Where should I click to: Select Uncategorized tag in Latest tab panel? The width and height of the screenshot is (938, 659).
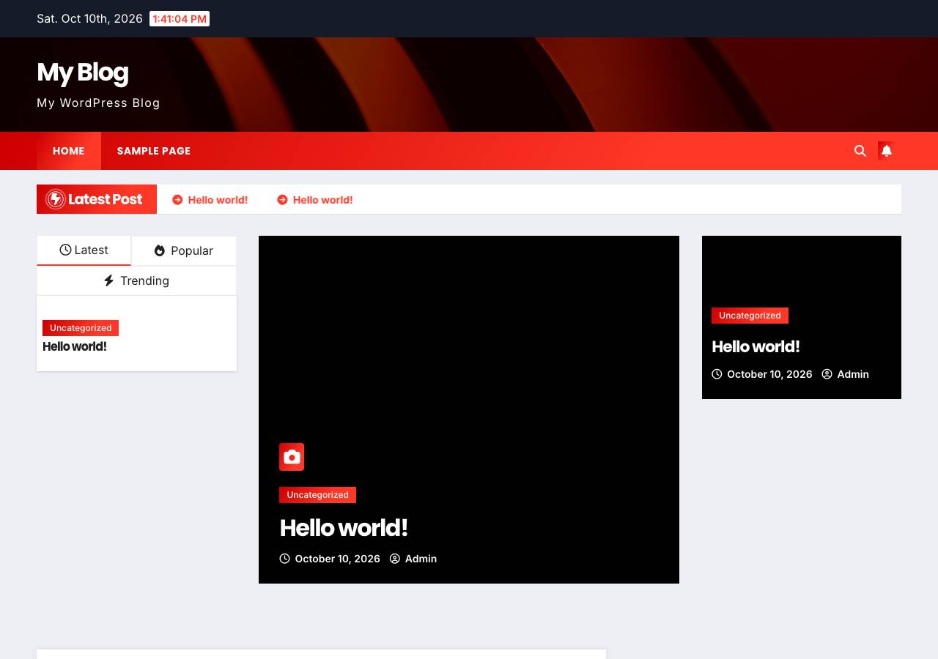pyautogui.click(x=81, y=328)
